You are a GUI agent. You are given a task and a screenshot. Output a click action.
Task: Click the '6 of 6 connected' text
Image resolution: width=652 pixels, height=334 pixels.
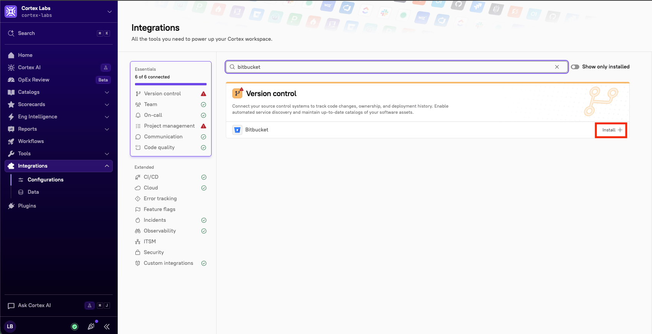(152, 77)
